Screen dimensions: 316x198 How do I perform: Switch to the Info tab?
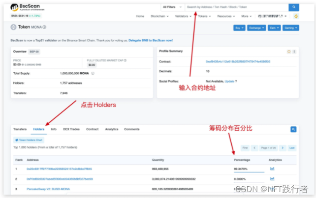tap(54, 129)
